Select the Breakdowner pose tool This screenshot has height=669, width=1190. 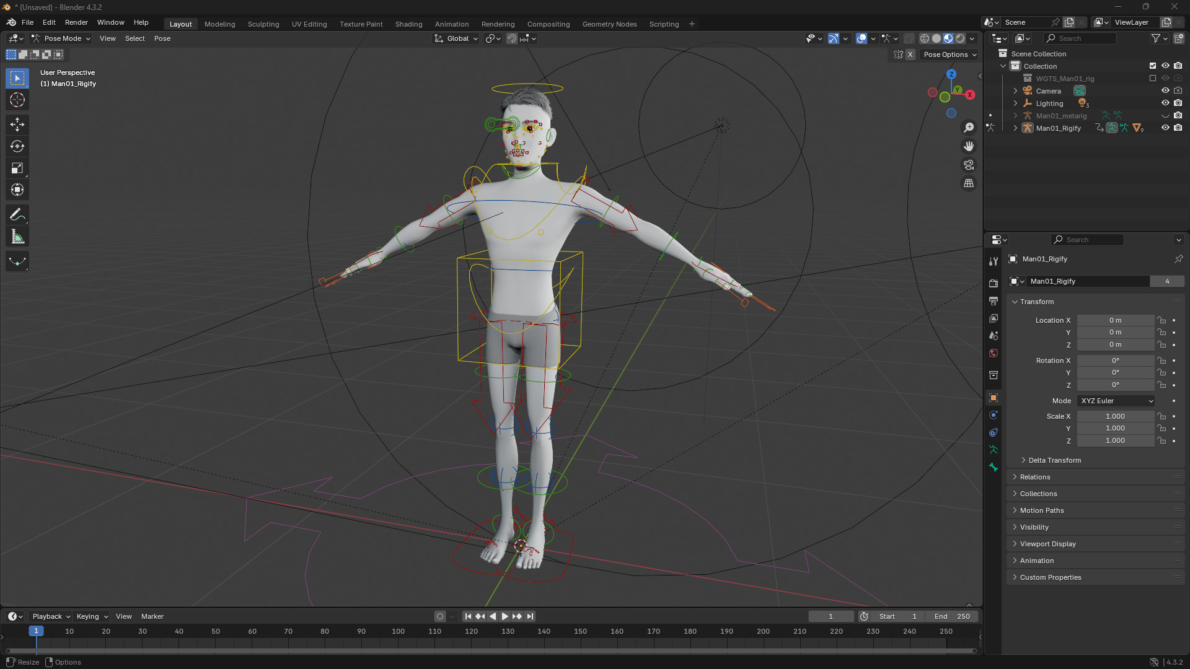click(17, 261)
